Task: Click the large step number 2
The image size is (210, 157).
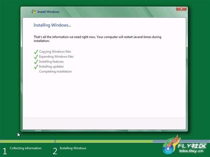Action: tap(55, 151)
